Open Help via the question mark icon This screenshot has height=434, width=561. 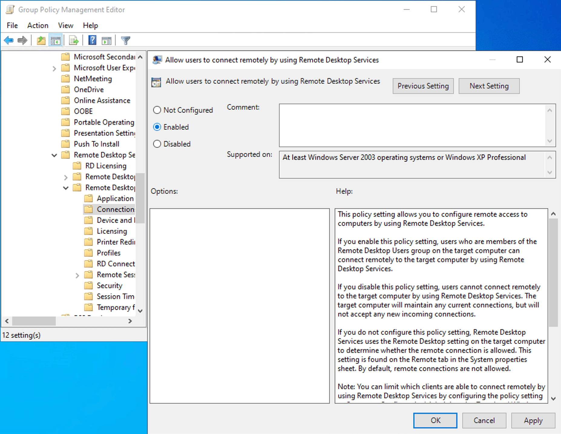coord(92,40)
